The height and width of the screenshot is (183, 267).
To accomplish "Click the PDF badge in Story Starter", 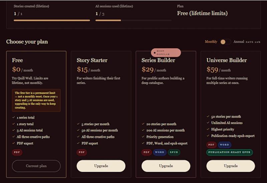I will pyautogui.click(x=82, y=152).
